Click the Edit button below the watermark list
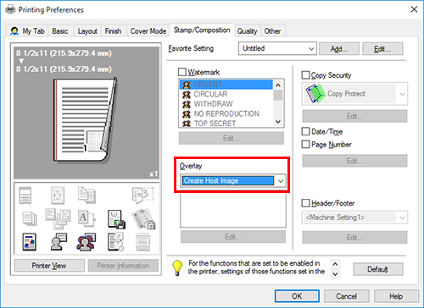The height and width of the screenshot is (308, 424). [x=232, y=138]
